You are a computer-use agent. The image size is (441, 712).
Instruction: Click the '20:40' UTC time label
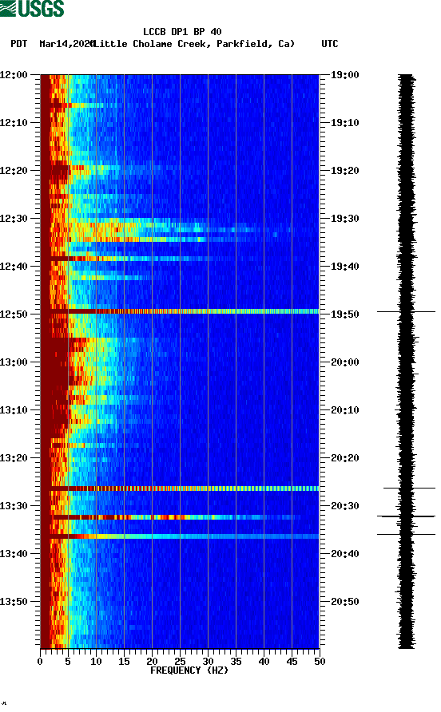click(344, 553)
